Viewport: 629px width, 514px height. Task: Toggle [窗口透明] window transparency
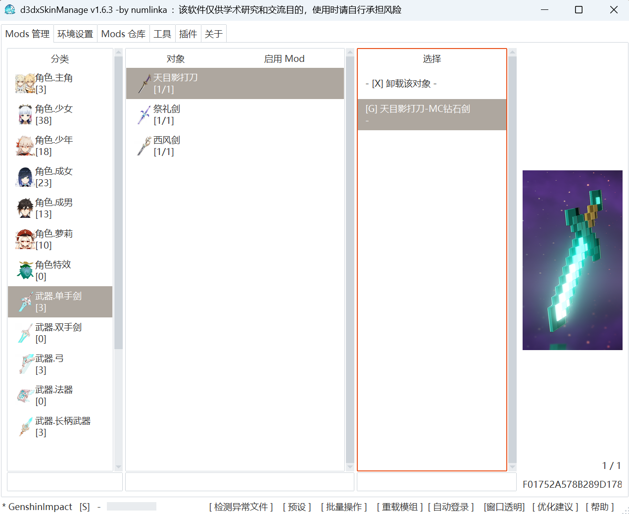pos(504,507)
